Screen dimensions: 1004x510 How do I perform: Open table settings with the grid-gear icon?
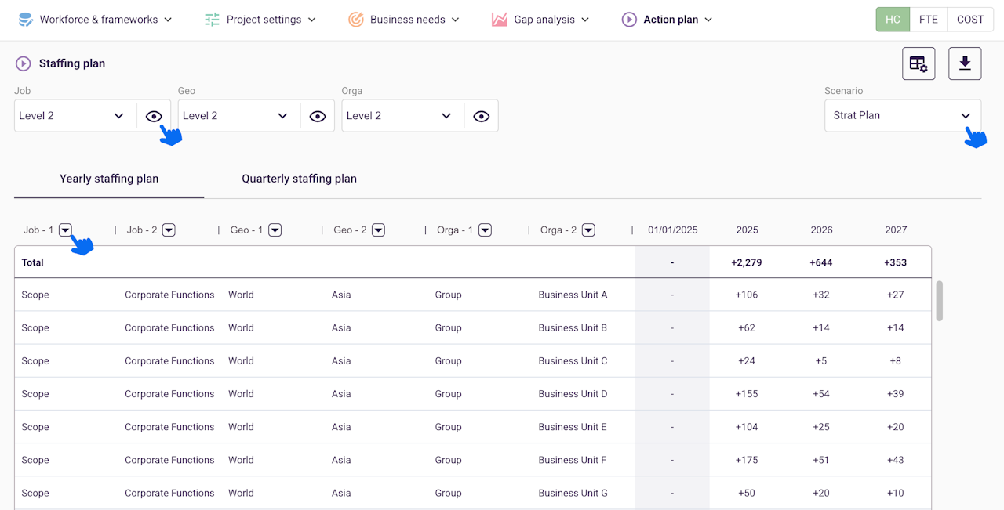pos(919,63)
